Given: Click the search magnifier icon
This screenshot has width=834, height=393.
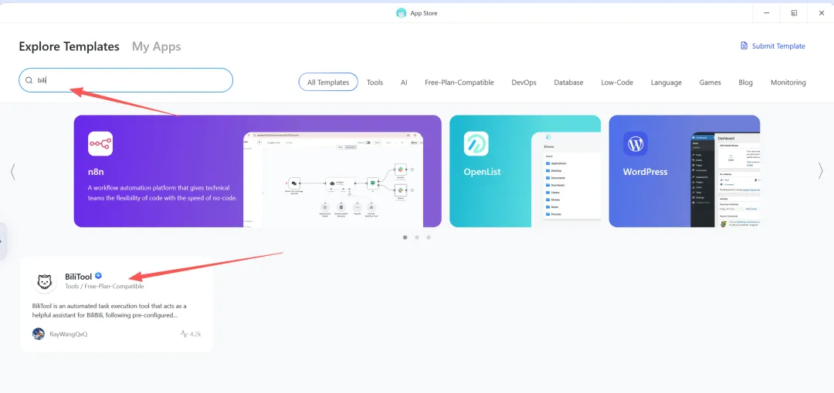Looking at the screenshot, I should (29, 80).
